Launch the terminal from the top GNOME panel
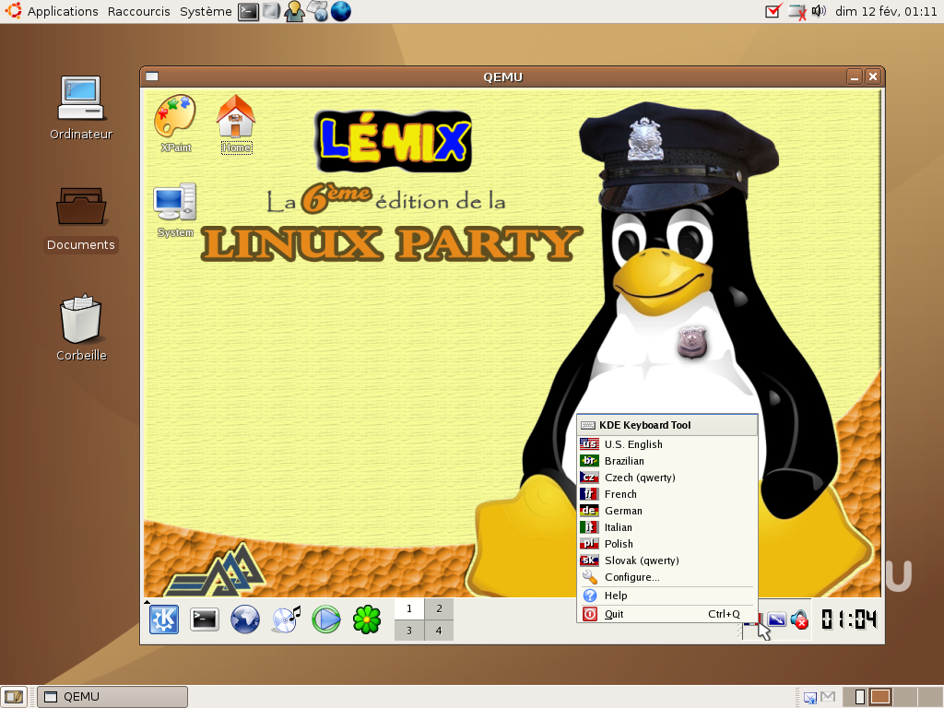 (x=248, y=11)
